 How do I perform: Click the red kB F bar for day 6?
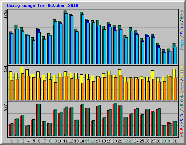coord(37,120)
